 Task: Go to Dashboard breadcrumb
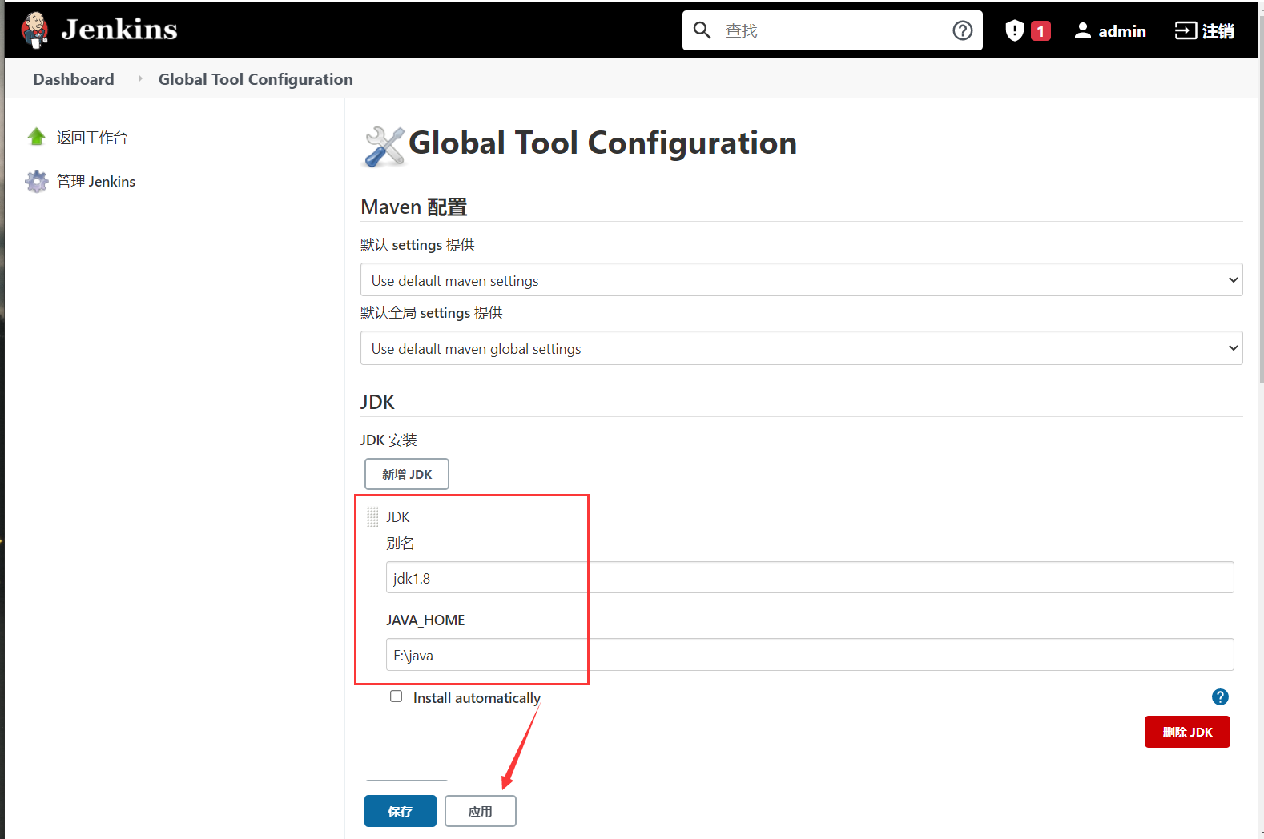tap(74, 79)
